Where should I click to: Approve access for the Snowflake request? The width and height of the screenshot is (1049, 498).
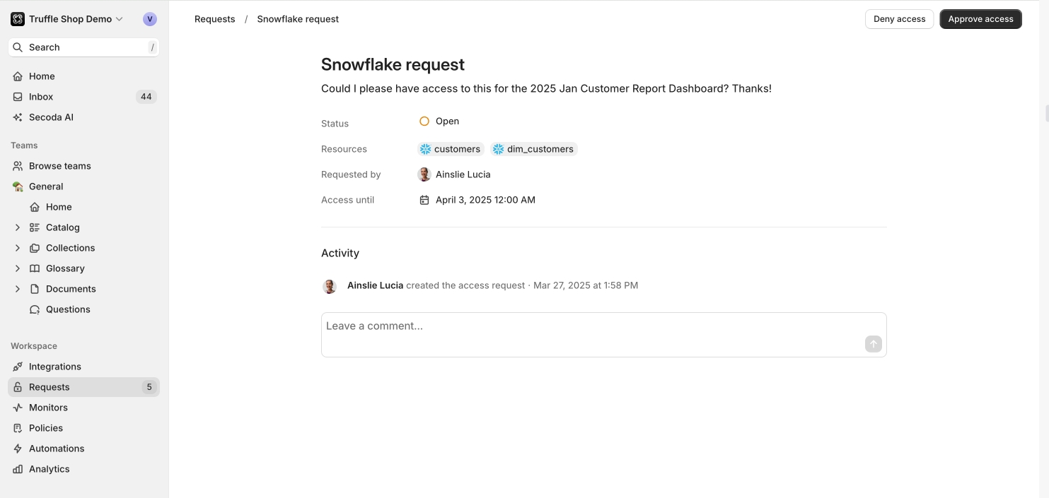point(980,19)
